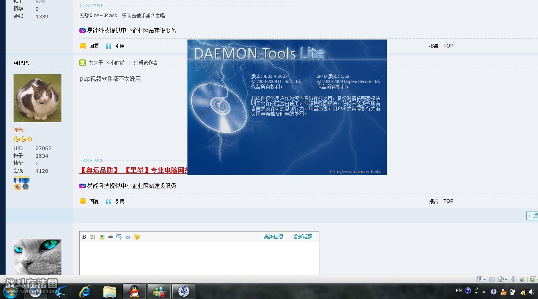Image resolution: width=538 pixels, height=299 pixels.
Task: Click Flash icon in browser status bar
Action: pos(501,279)
